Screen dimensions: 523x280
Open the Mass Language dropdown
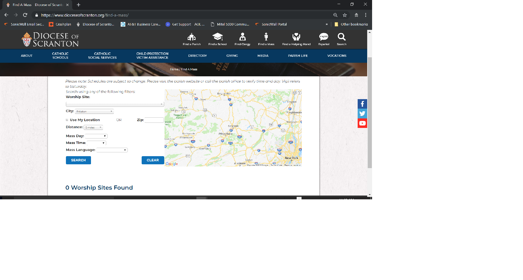coord(112,150)
